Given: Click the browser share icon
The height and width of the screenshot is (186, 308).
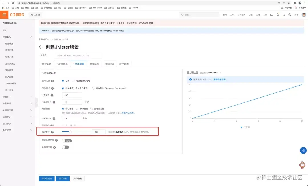Looking at the screenshot, I should (x=284, y=3).
